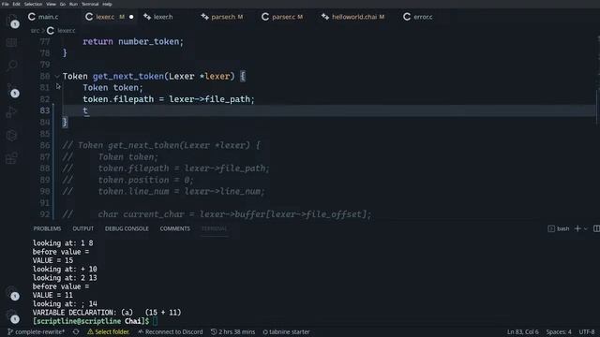Open the Extensions view icon
600x337 pixels.
12,158
